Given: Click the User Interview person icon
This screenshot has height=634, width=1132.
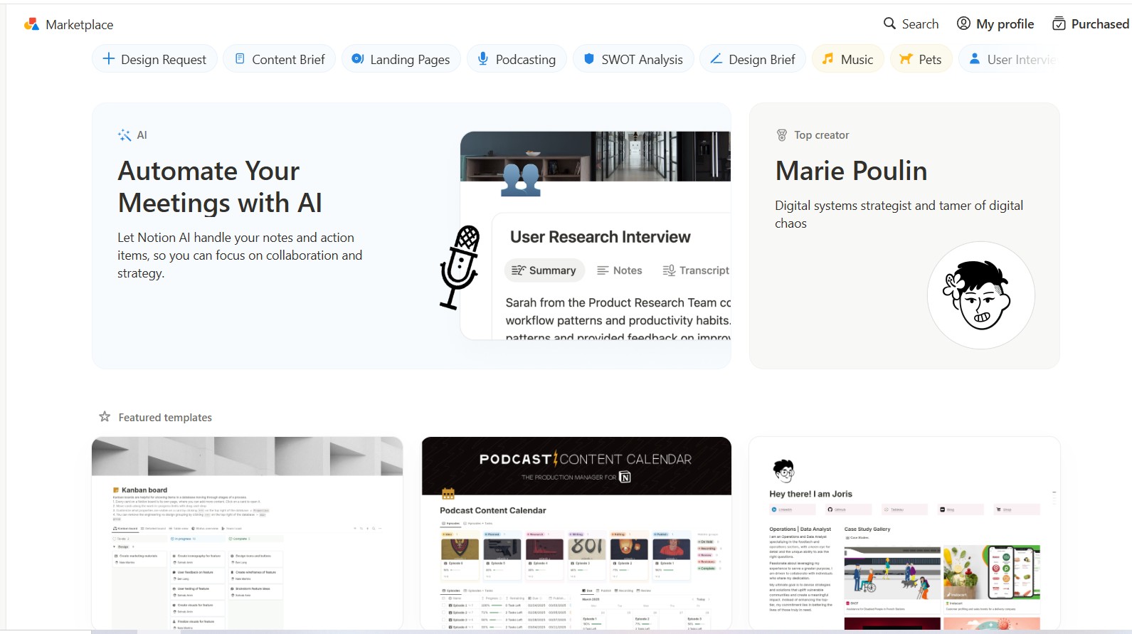Looking at the screenshot, I should click(975, 58).
